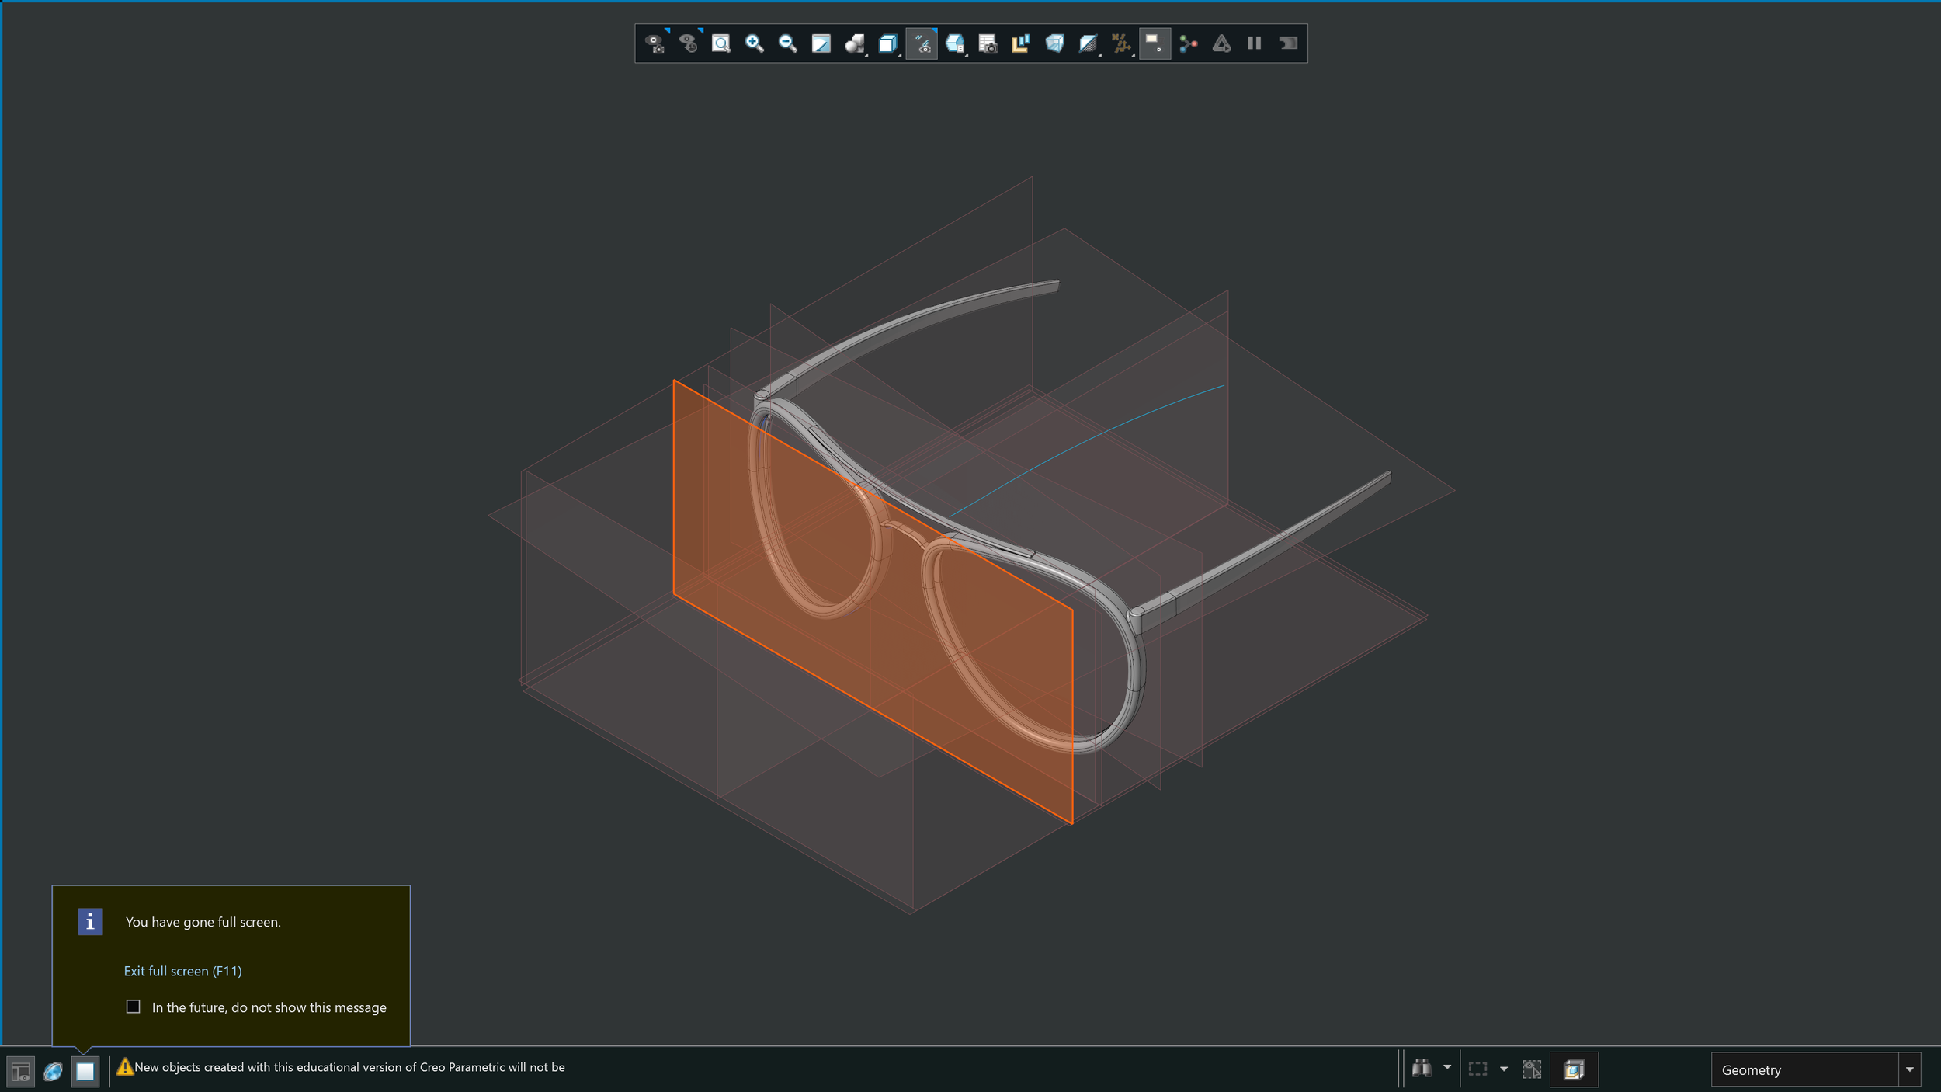Expand the Find tool dropdown arrow

coord(1446,1069)
